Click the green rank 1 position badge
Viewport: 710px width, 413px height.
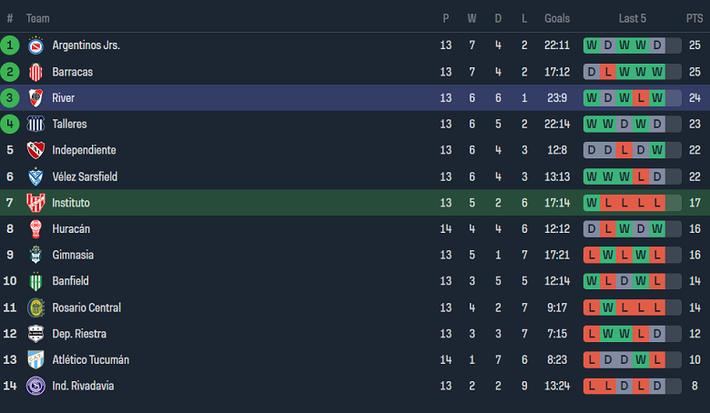point(10,45)
